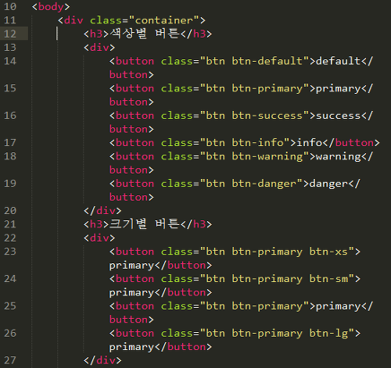Click the btn-sm class name
Screen dimensions: 391x368
tap(328, 279)
